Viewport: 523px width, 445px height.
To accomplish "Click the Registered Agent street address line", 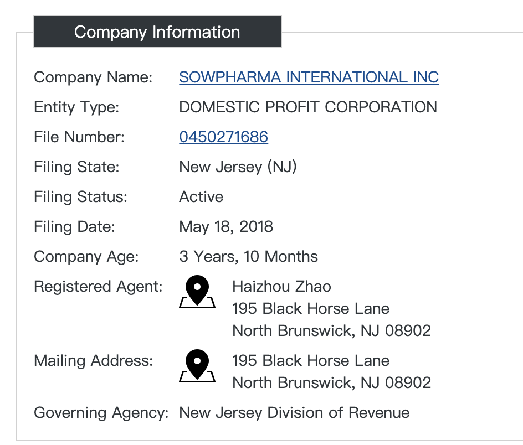I will [x=310, y=309].
